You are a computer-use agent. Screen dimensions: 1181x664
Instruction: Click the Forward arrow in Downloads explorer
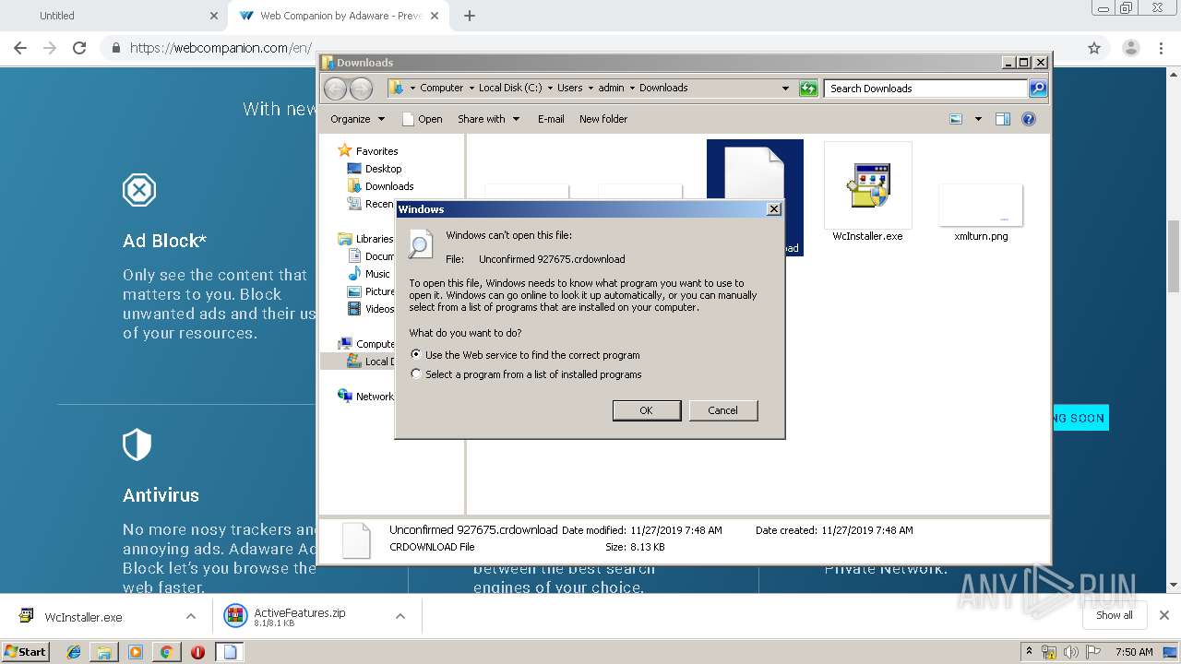tap(361, 89)
